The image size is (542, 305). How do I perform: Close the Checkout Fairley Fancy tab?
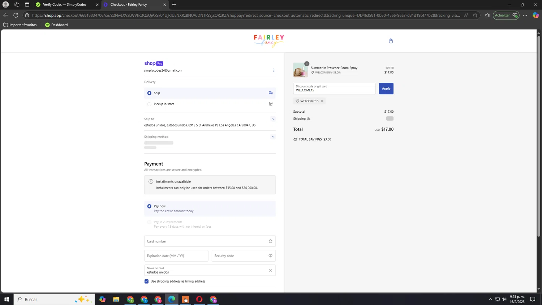coord(164,5)
